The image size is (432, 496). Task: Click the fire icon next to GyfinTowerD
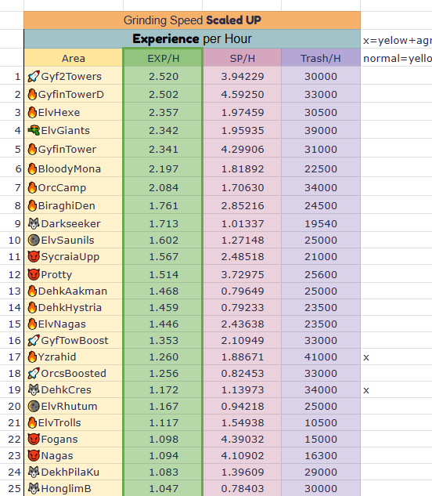coord(32,94)
